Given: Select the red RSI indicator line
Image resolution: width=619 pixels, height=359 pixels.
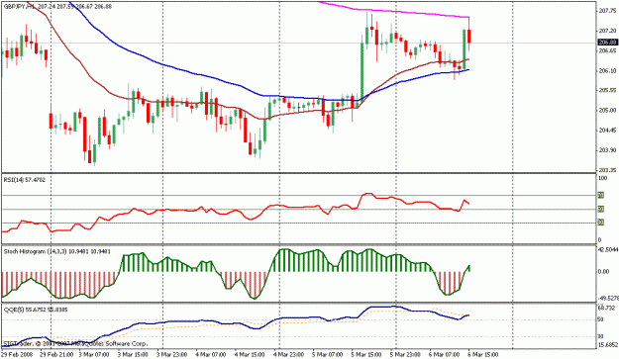Looking at the screenshot, I should (x=237, y=212).
